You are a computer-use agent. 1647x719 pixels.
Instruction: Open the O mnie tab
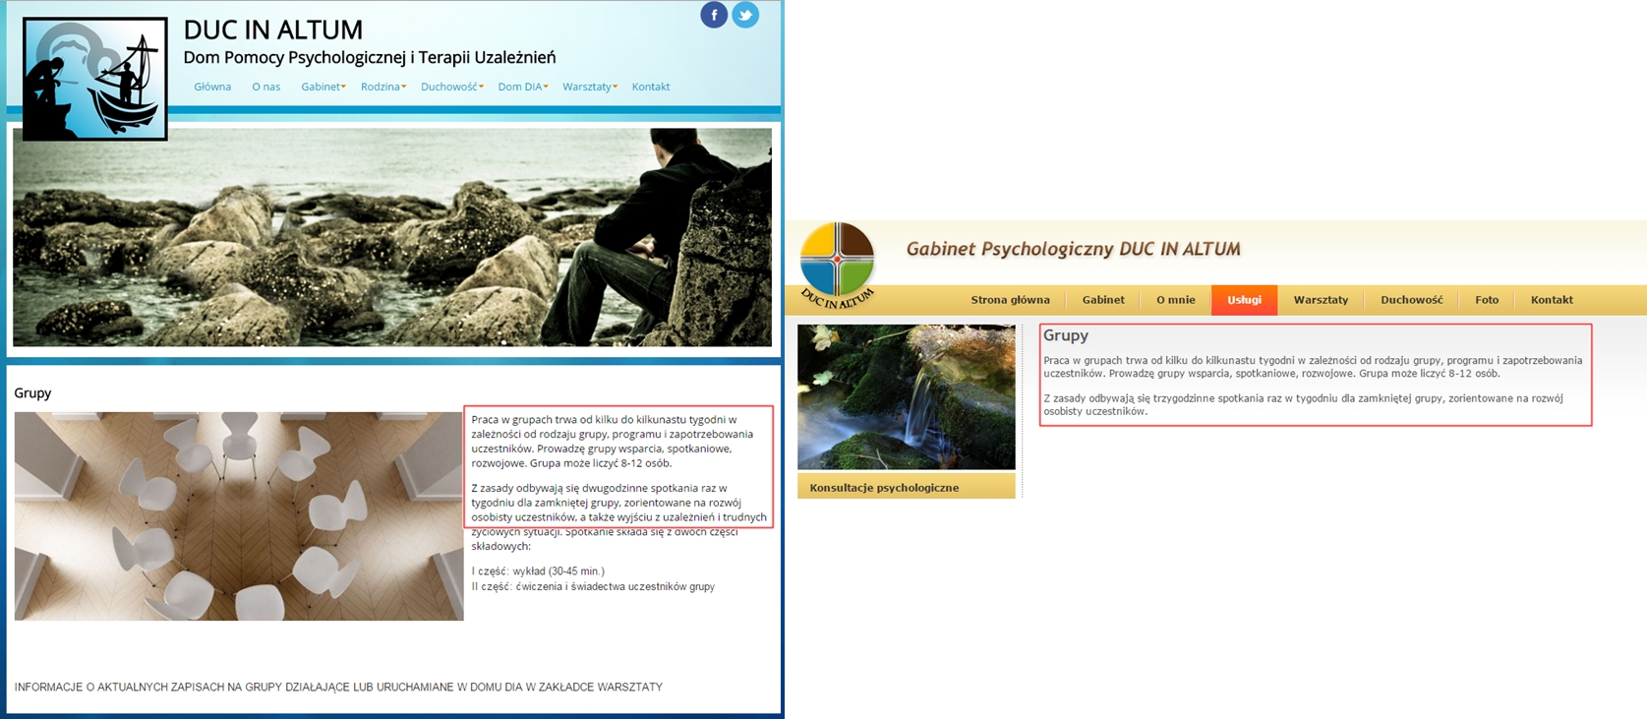coord(1175,300)
